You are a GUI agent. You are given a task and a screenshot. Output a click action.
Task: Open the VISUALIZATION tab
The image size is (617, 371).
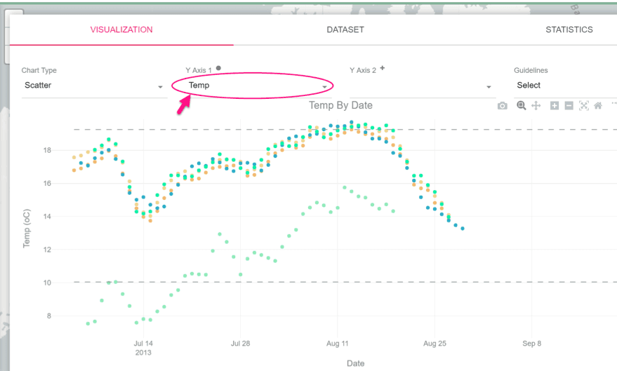coord(121,30)
